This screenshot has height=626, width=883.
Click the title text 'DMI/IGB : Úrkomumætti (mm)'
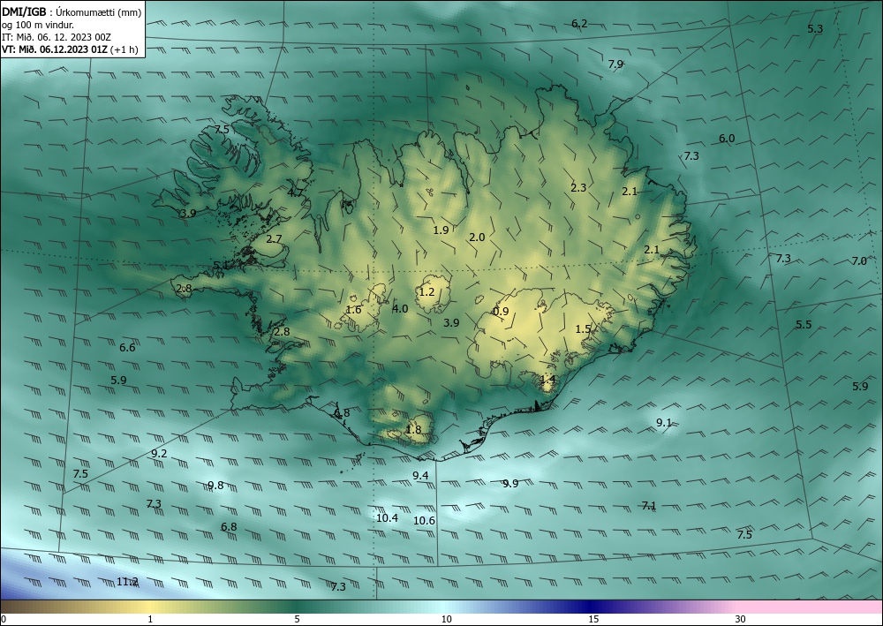[x=72, y=11]
